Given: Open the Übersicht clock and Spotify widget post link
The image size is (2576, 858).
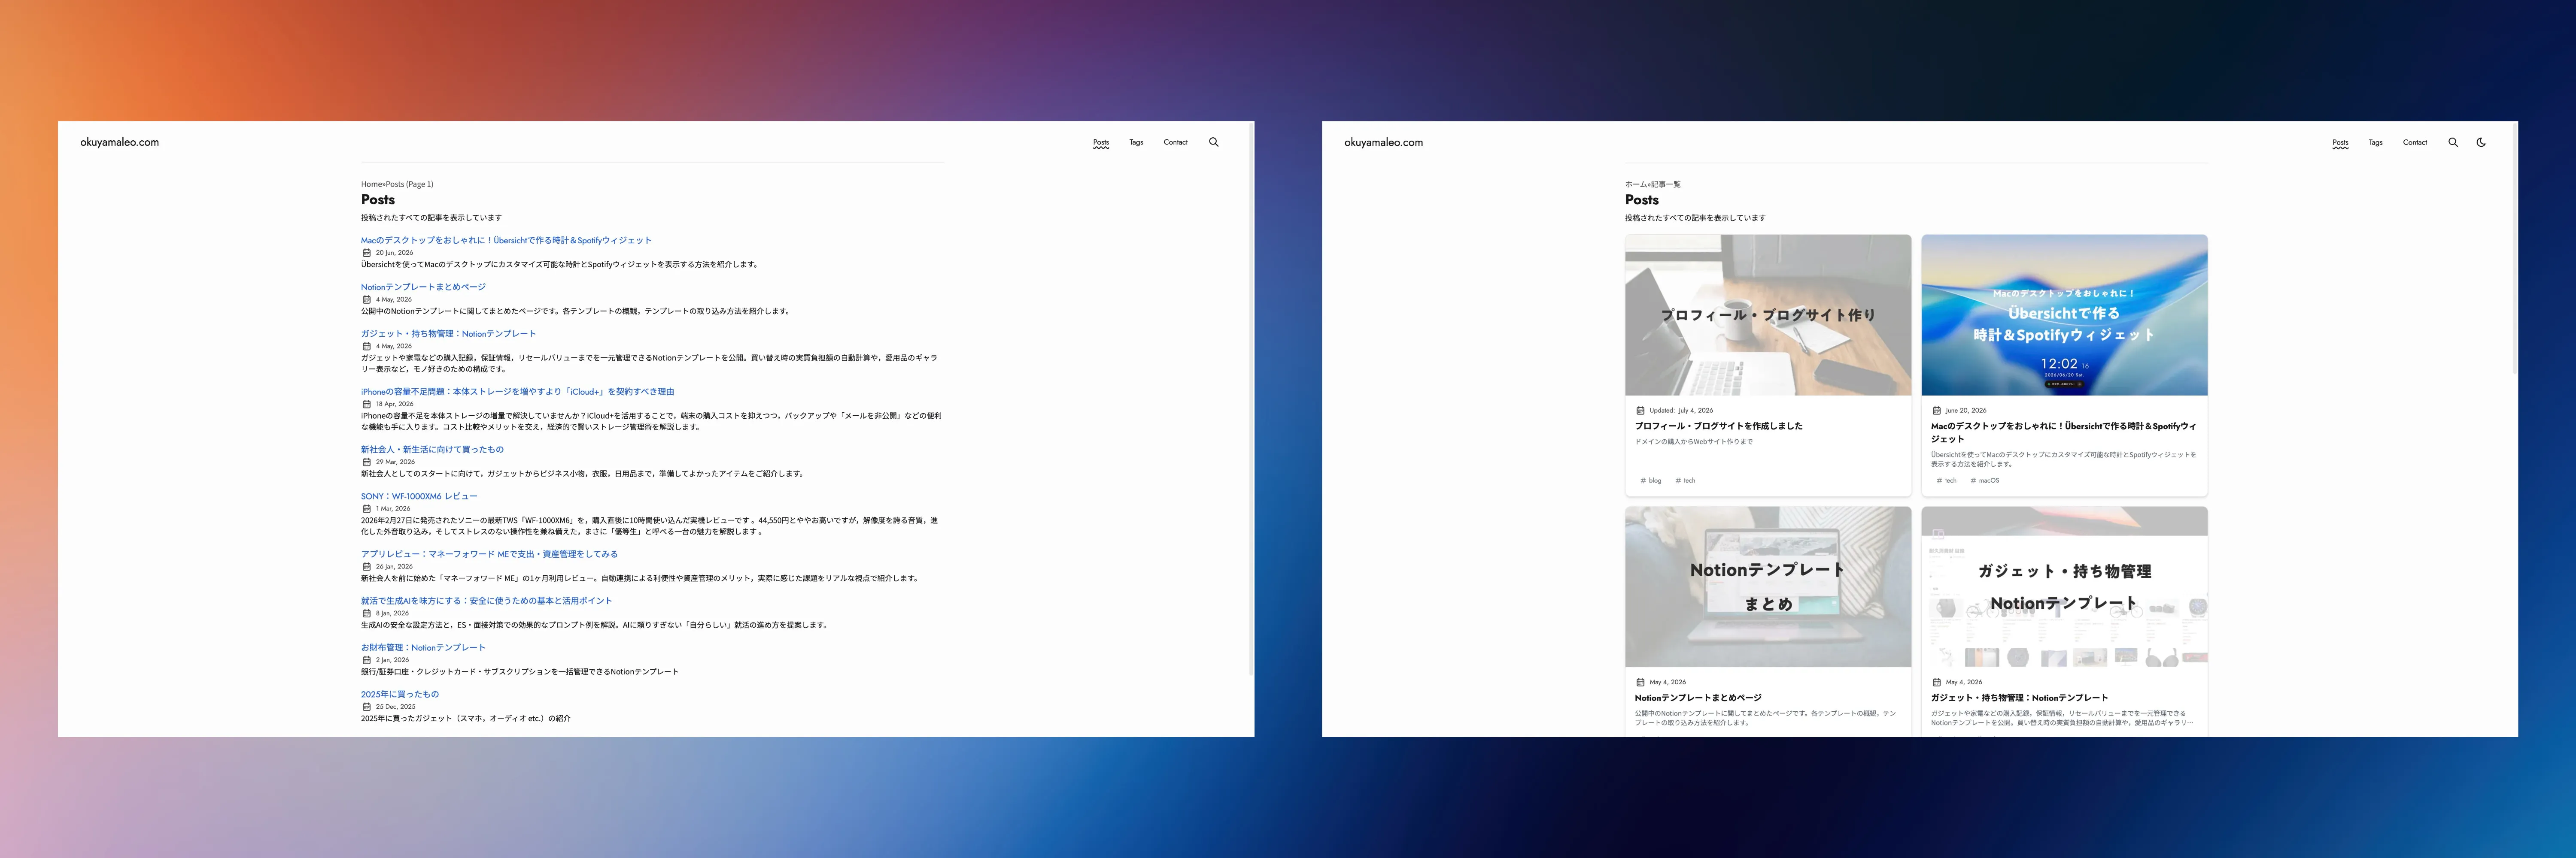Looking at the screenshot, I should click(506, 240).
